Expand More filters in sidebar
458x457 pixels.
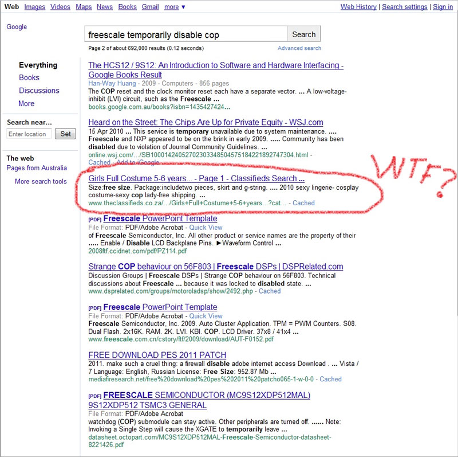pyautogui.click(x=26, y=104)
